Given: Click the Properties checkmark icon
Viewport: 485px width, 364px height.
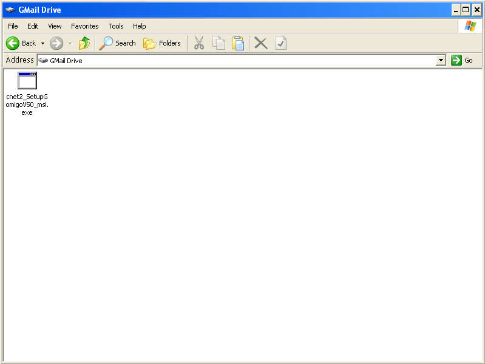Looking at the screenshot, I should point(280,43).
